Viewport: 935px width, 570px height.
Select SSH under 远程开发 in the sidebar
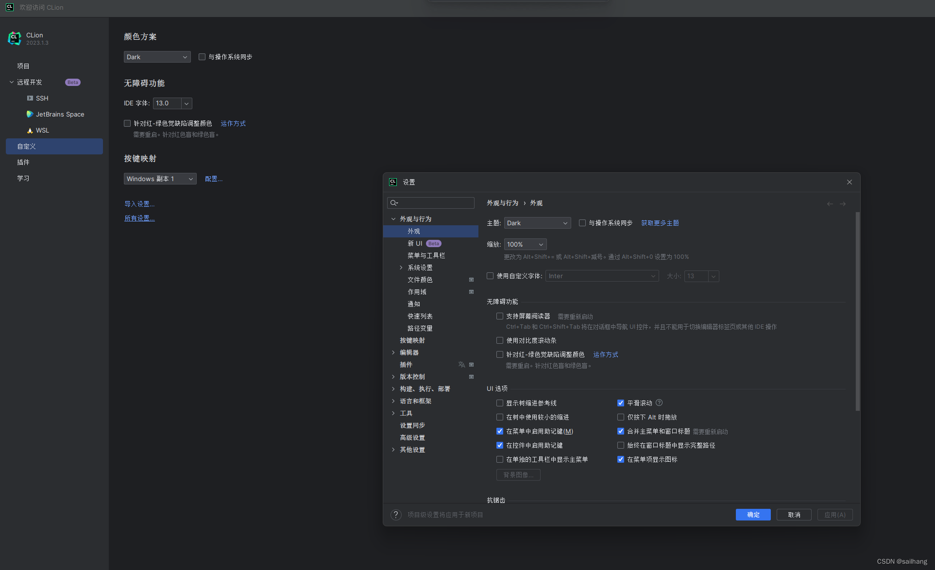[42, 98]
